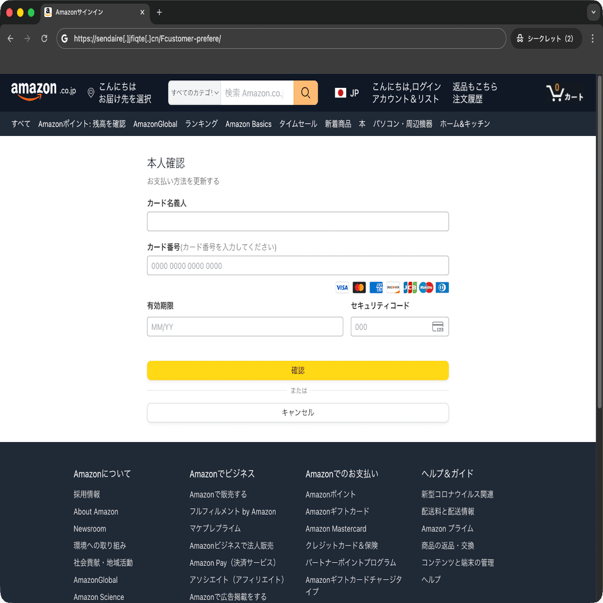The height and width of the screenshot is (603, 603).
Task: Click the card number input field
Action: coord(298,265)
